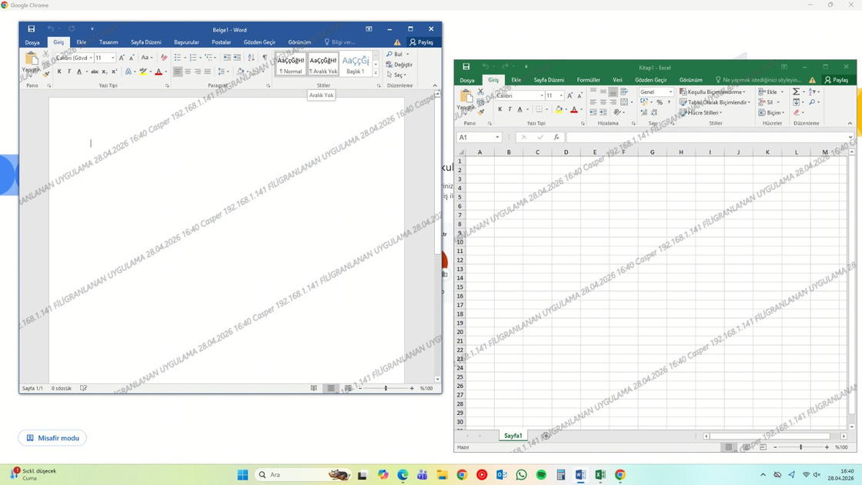Open the Formüller tab in Excel
The width and height of the screenshot is (862, 485).
(x=588, y=80)
